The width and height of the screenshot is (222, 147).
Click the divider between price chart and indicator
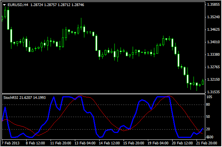click(x=103, y=94)
